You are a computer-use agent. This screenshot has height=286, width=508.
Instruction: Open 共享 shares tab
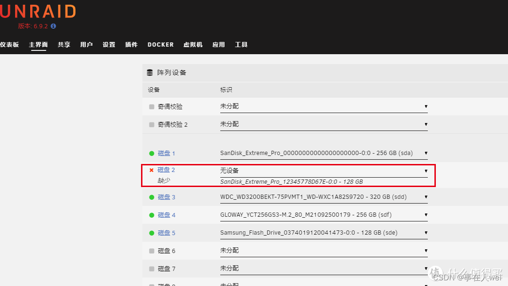click(64, 45)
